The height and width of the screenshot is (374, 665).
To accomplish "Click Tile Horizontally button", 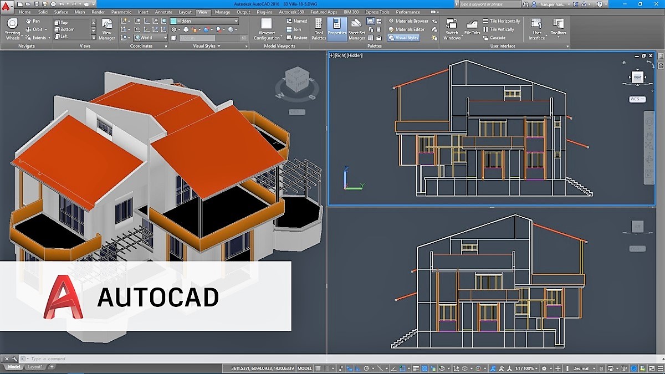I will click(x=501, y=21).
